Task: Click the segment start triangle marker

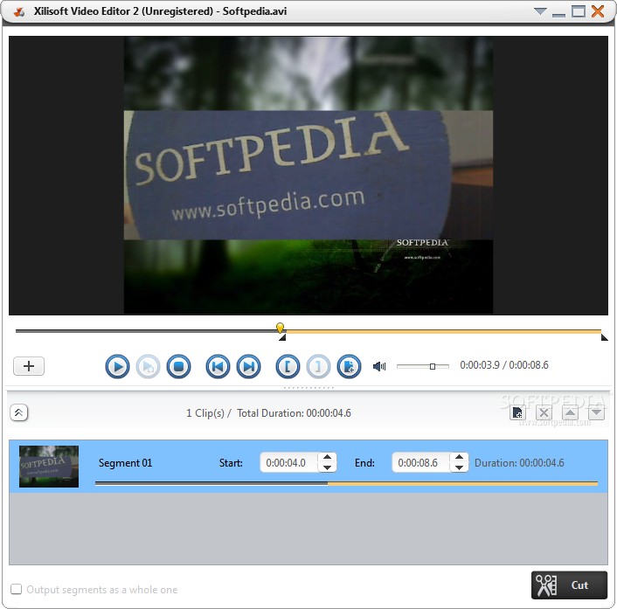Action: pos(282,337)
